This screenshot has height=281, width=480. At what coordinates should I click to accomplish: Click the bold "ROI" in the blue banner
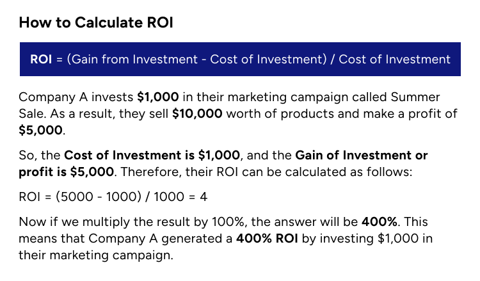43,60
